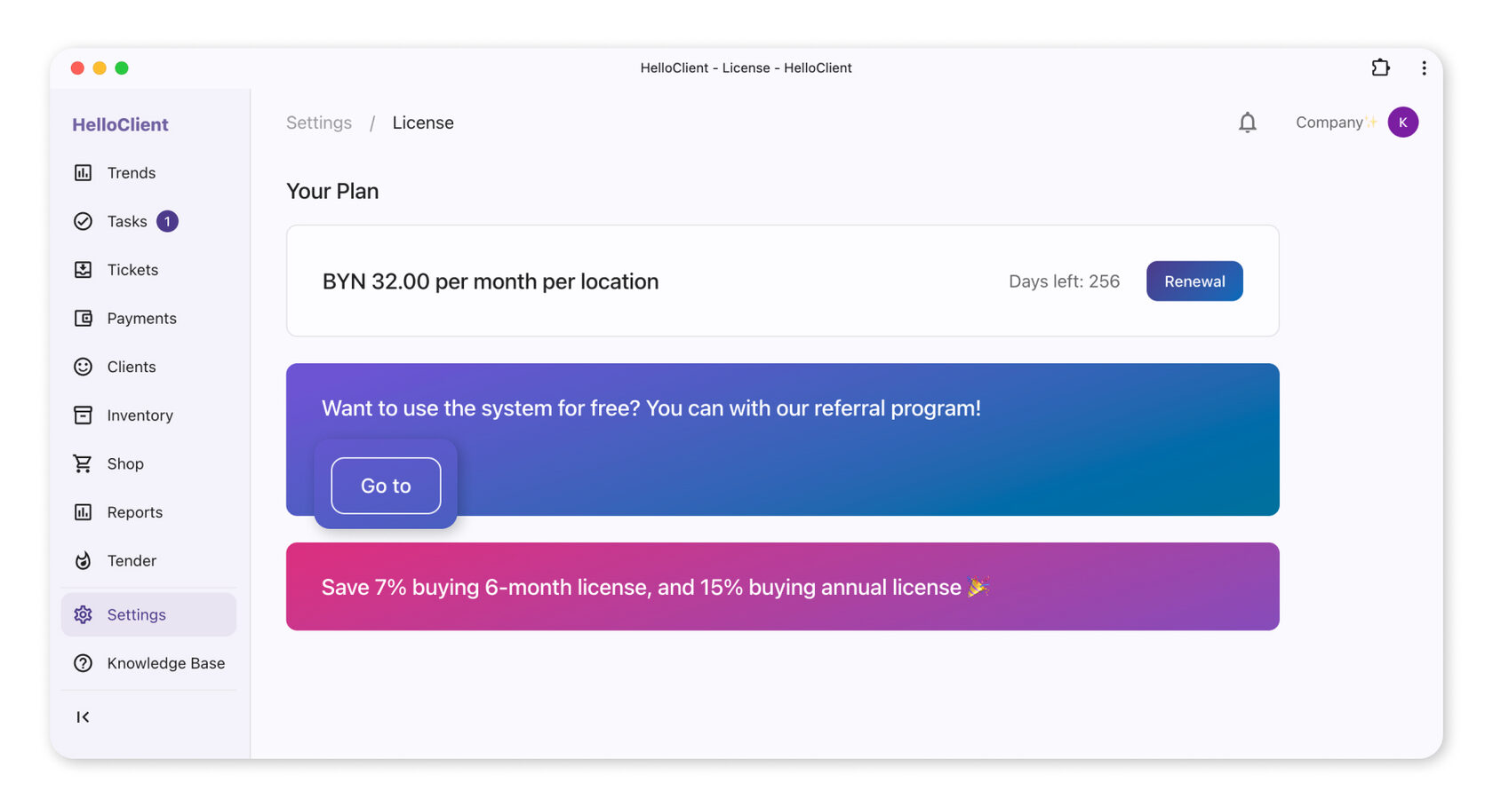
Task: Open the browser extensions puzzle icon
Action: click(1380, 67)
